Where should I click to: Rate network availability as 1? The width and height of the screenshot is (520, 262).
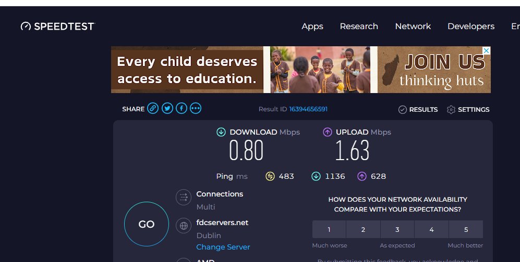tap(329, 229)
